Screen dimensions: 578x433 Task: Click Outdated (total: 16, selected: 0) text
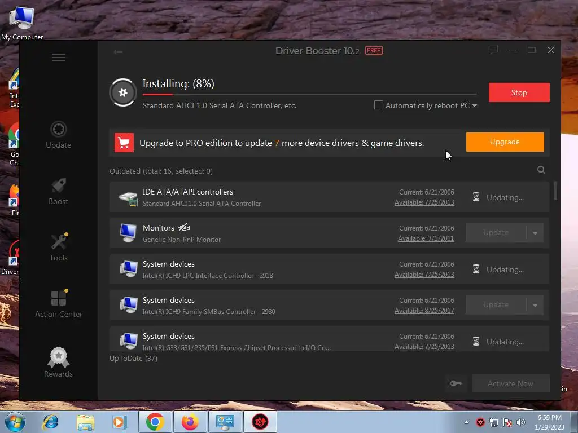161,171
